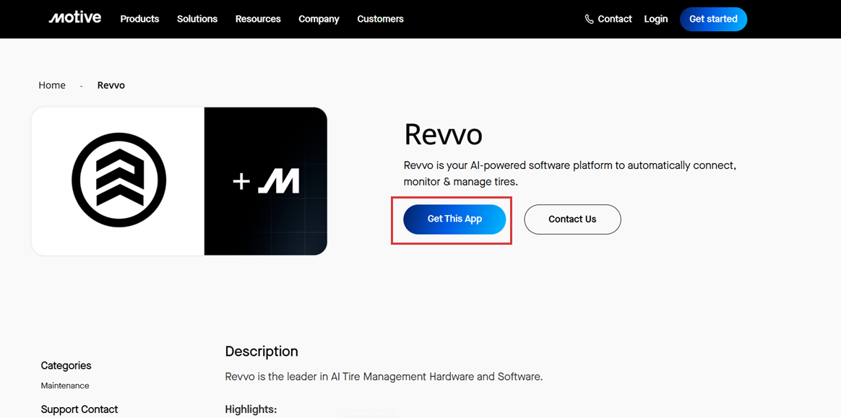This screenshot has height=418, width=841.
Task: Click the Get This App button
Action: coord(454,219)
